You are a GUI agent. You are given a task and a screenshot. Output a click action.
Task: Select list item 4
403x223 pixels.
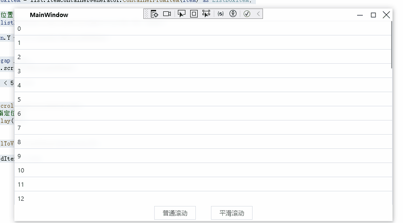pyautogui.click(x=203, y=85)
